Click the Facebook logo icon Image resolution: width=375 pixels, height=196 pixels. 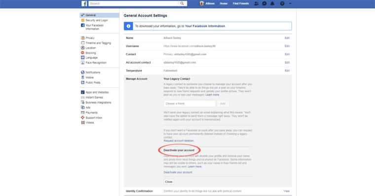[84, 3]
